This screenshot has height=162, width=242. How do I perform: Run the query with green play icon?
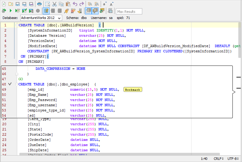[x=10, y=11]
